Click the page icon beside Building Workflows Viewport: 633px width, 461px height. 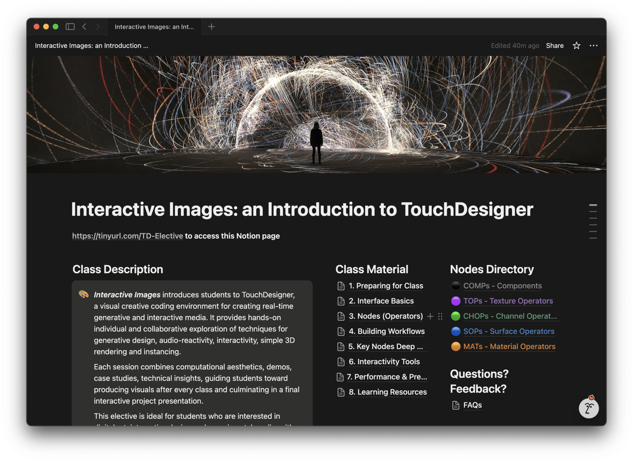coord(341,331)
